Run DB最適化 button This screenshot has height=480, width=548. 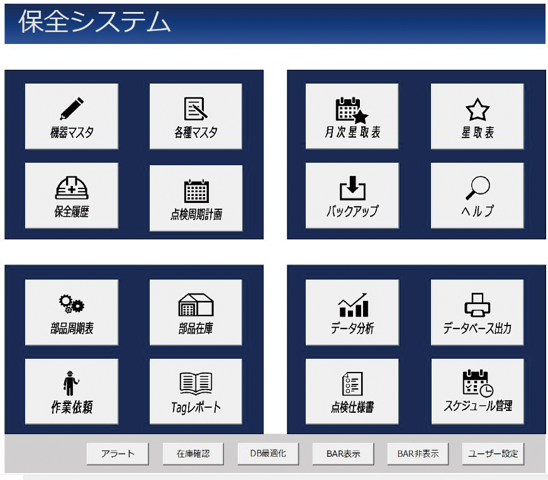[x=268, y=454]
